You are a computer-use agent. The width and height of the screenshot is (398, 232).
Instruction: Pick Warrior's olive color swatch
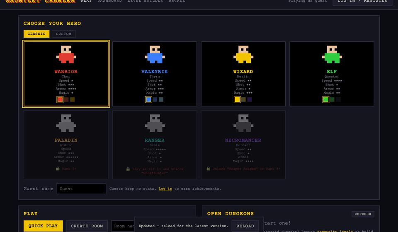(x=72, y=99)
